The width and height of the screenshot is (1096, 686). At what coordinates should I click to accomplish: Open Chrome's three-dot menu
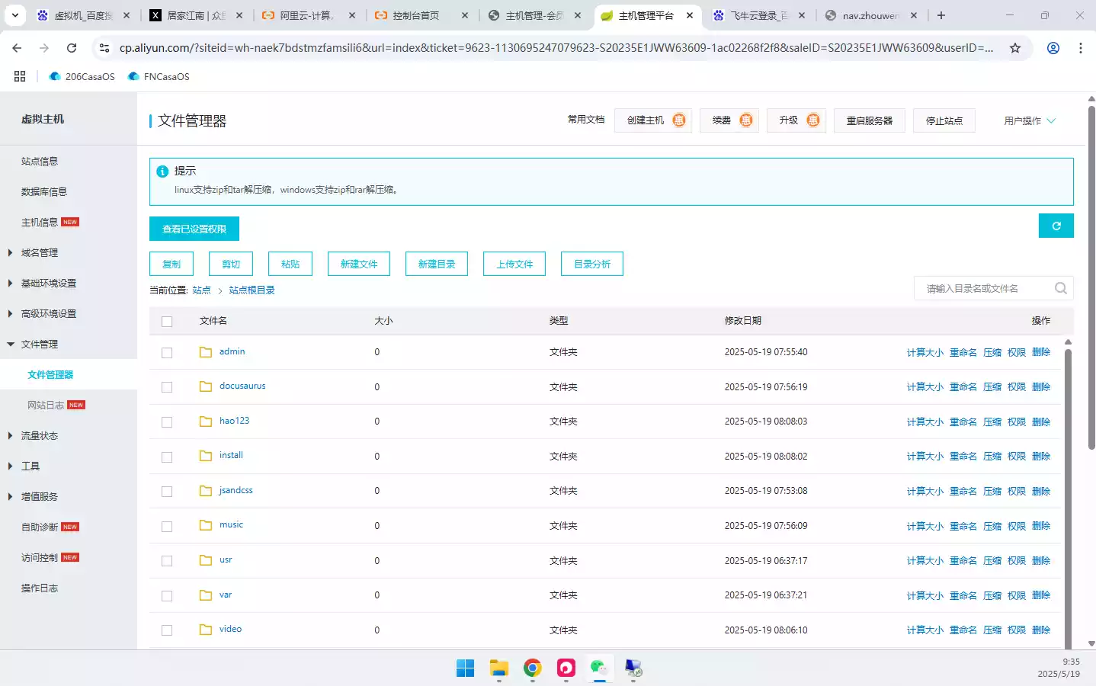[1081, 48]
